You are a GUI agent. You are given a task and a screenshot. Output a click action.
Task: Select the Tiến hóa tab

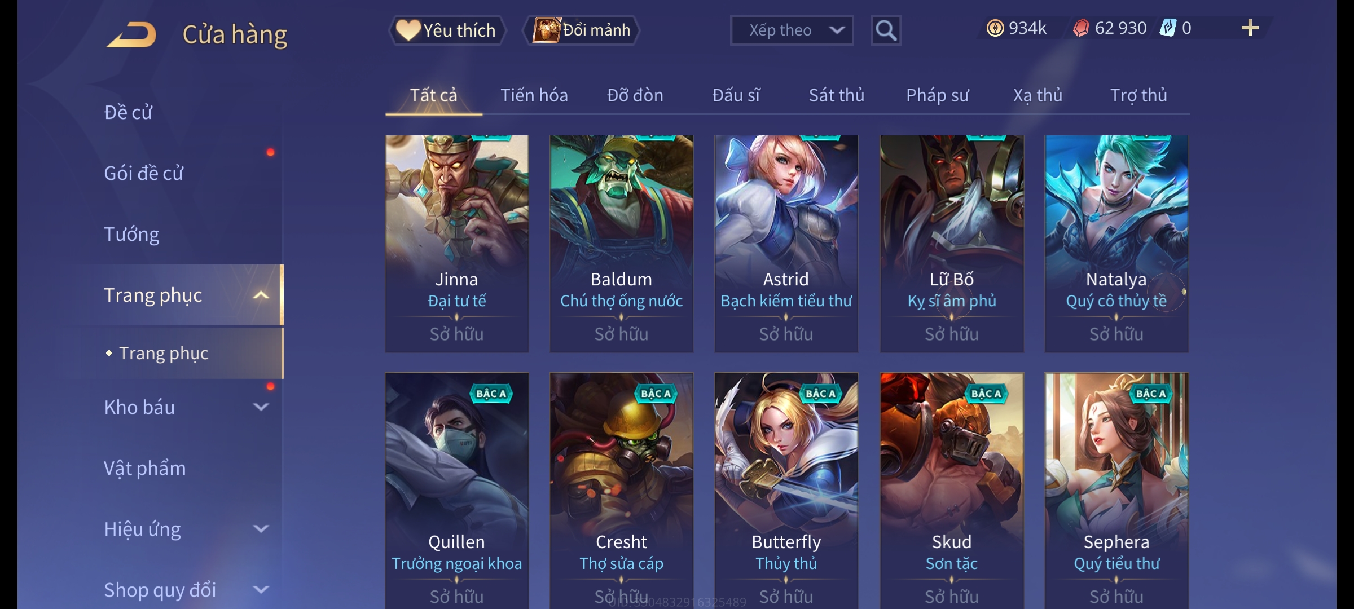point(534,95)
